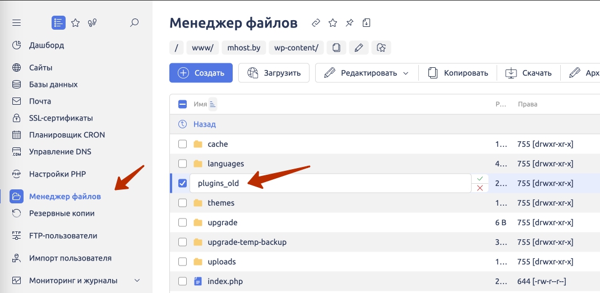Click the uploads folder icon
This screenshot has height=293, width=600.
click(x=198, y=262)
